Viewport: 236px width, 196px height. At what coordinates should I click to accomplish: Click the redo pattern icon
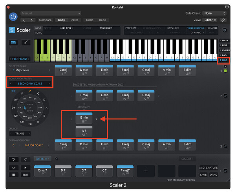(26, 159)
